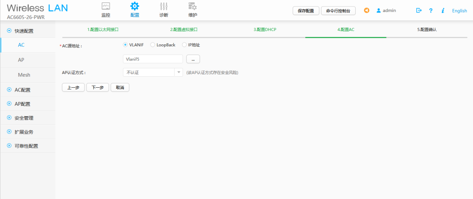
Task: Open the 监控 monitoring icon
Action: tap(106, 6)
